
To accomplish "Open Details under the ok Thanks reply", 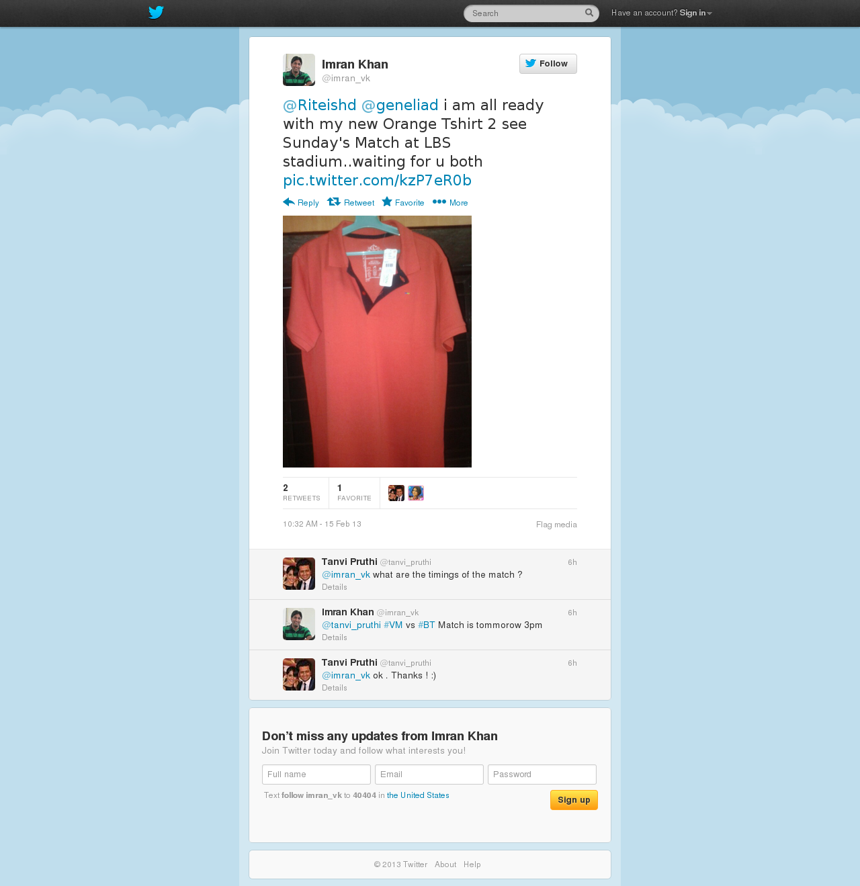I will coord(335,688).
